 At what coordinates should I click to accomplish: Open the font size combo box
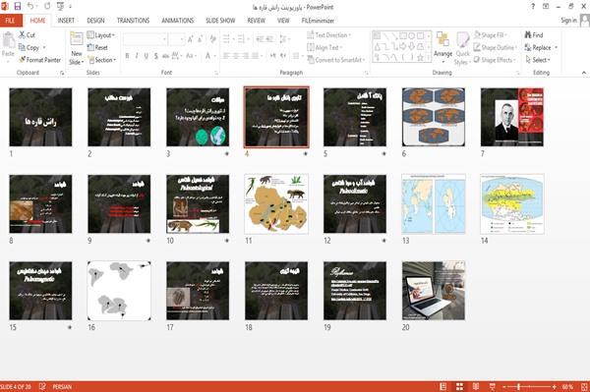176,39
